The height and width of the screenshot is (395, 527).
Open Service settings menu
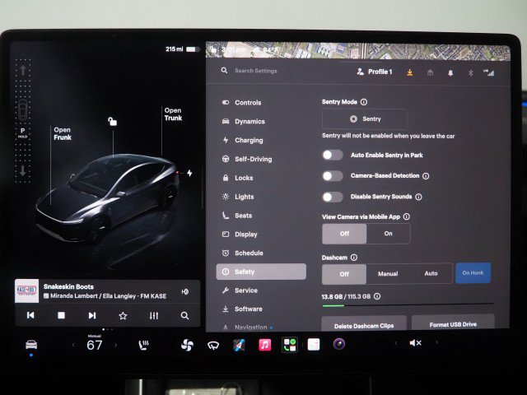pos(261,290)
